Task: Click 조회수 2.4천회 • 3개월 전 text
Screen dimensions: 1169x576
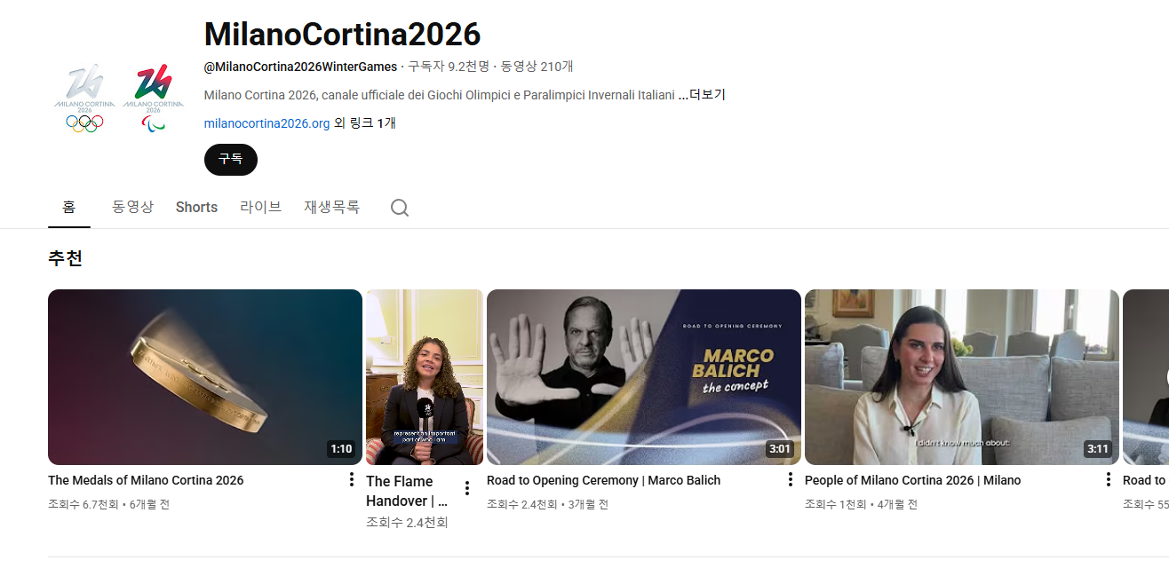Action: click(x=547, y=504)
